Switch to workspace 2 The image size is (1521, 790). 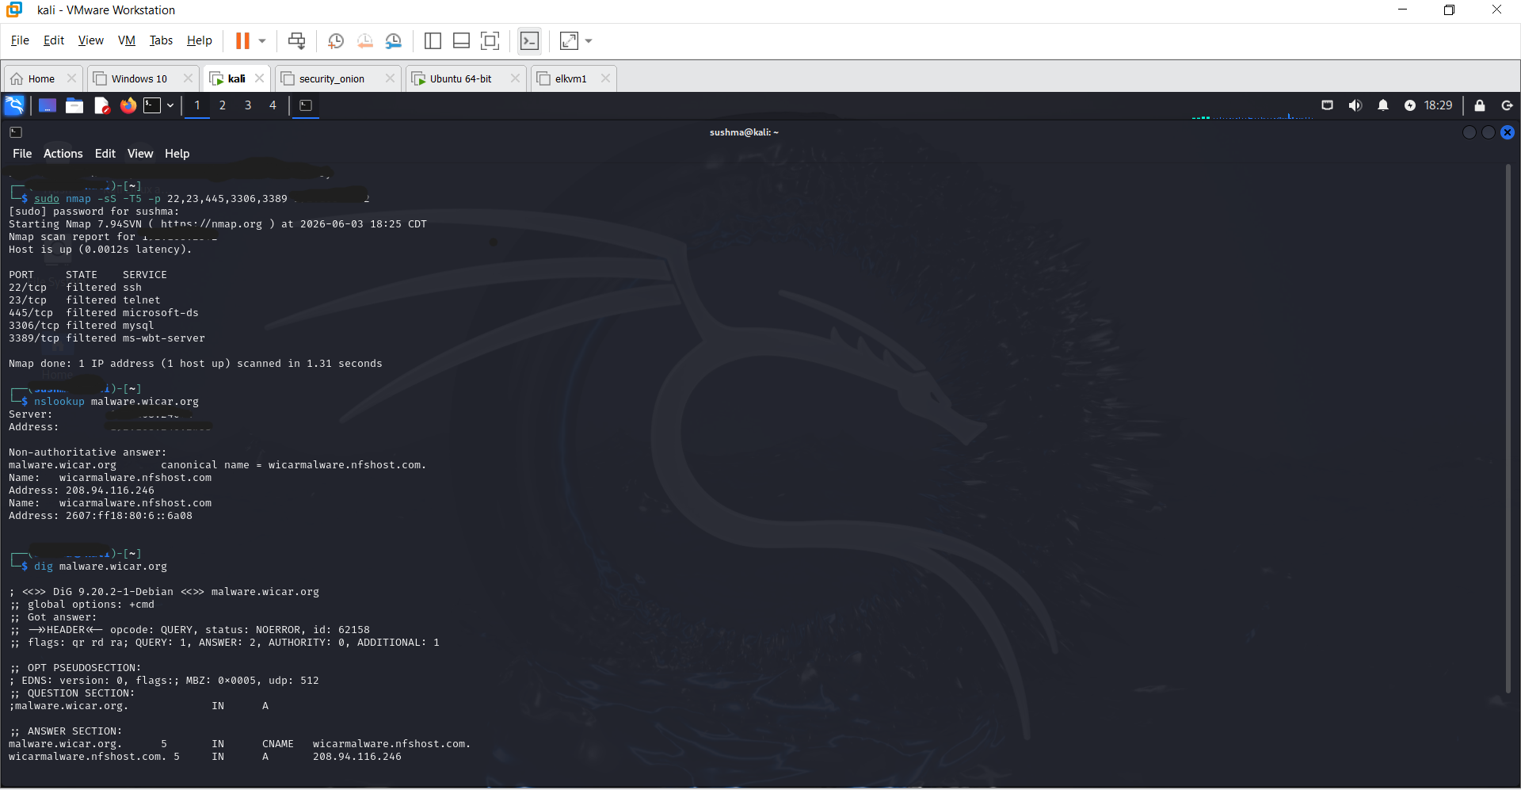pos(223,105)
